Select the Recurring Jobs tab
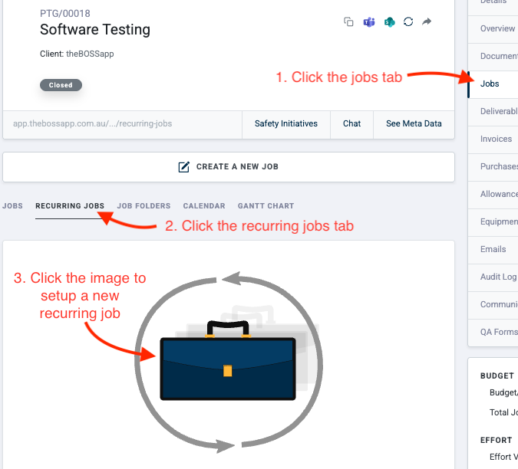Viewport: 518px width, 469px height. pos(70,206)
